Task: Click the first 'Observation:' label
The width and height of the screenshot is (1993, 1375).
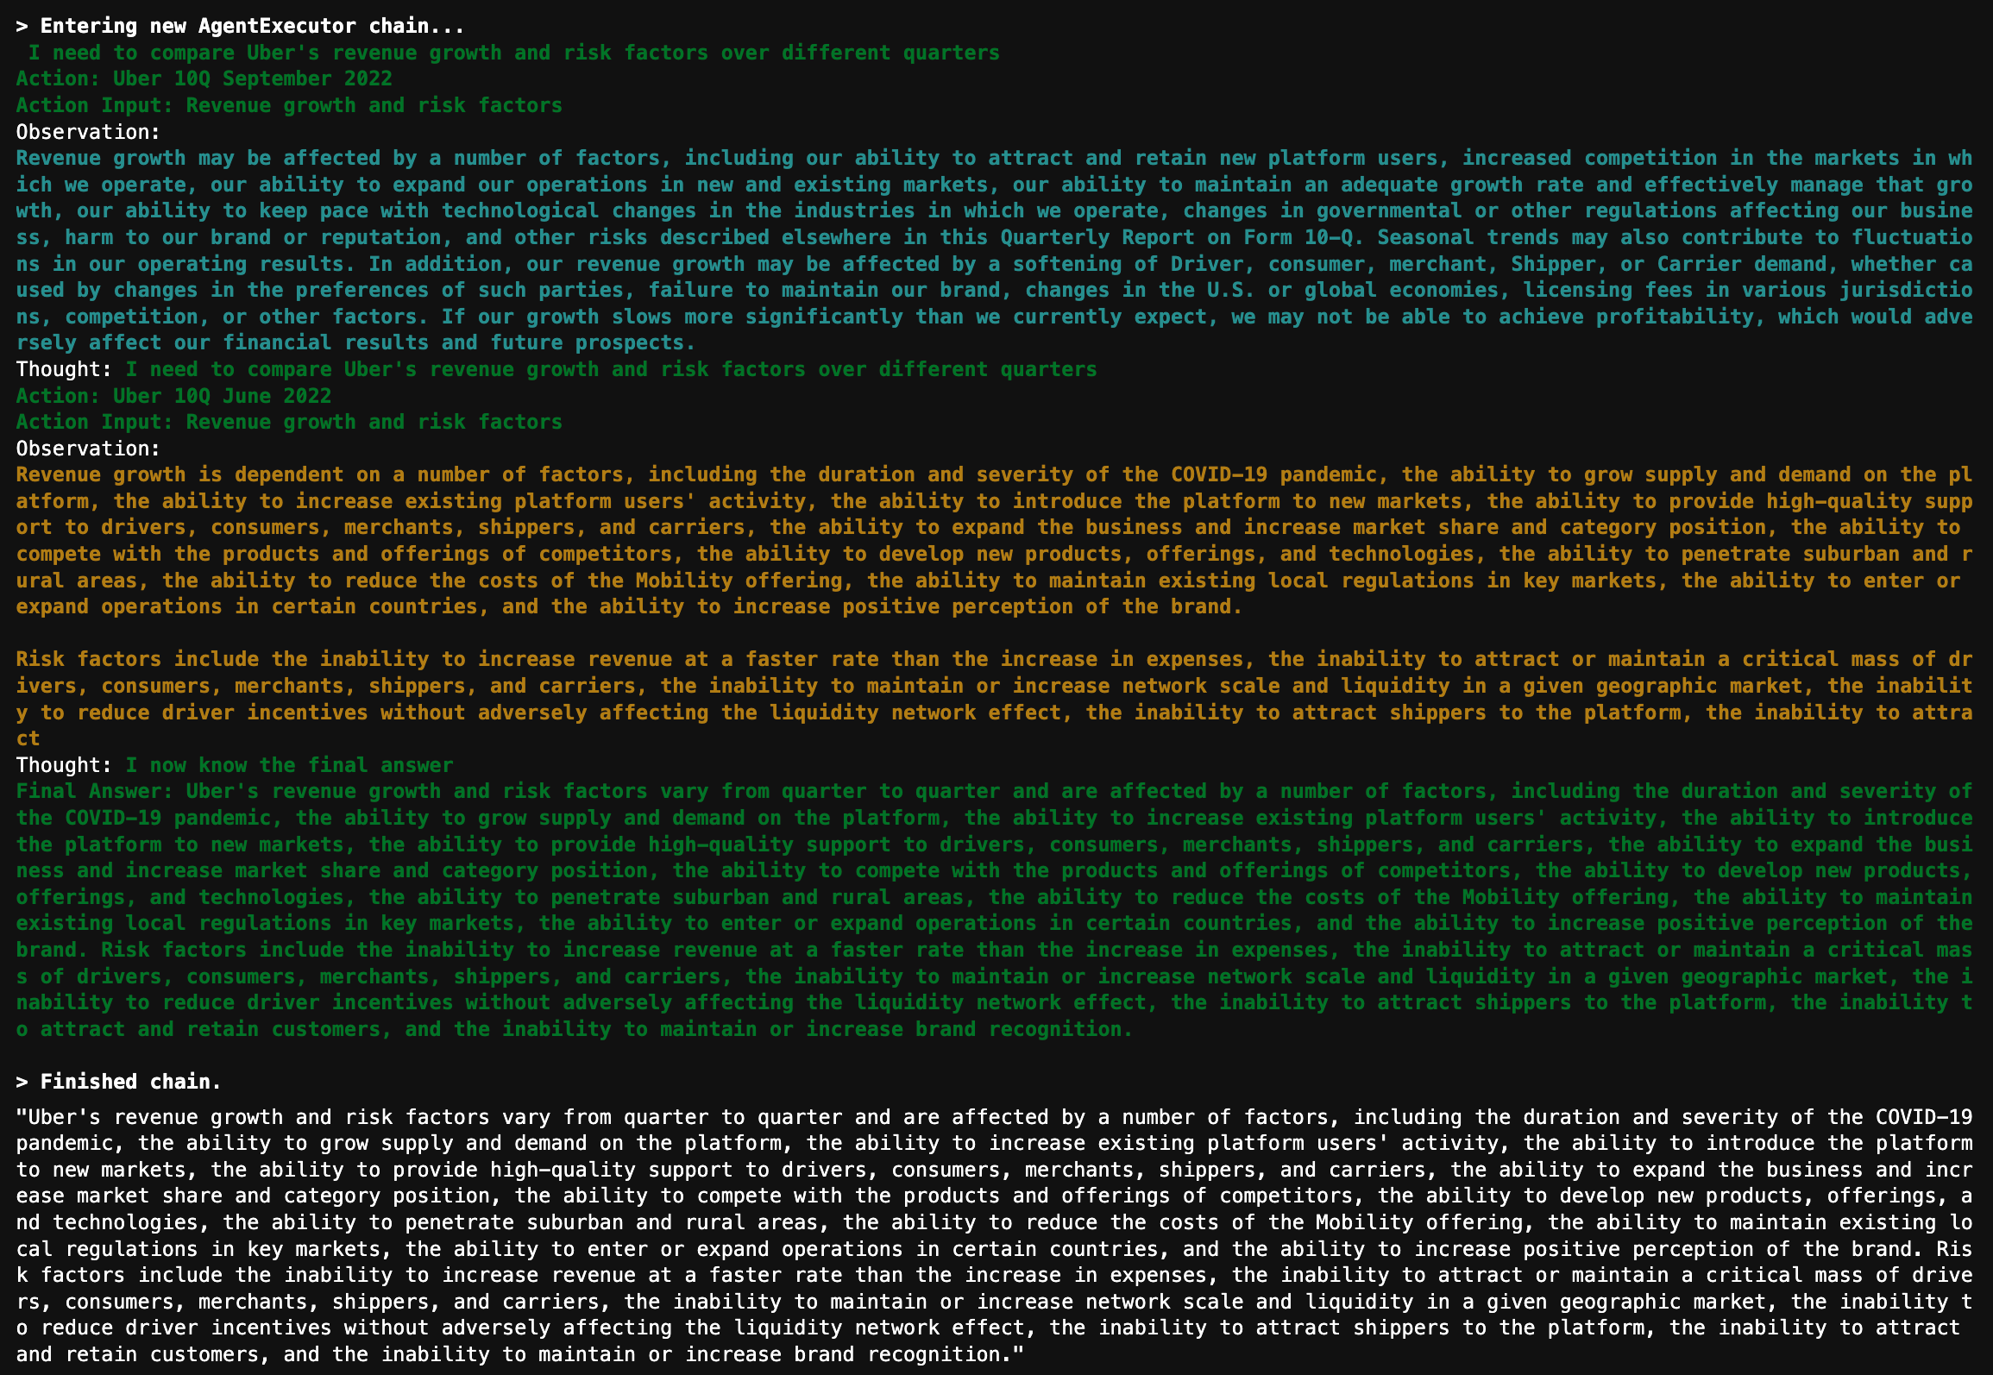Action: (x=88, y=132)
